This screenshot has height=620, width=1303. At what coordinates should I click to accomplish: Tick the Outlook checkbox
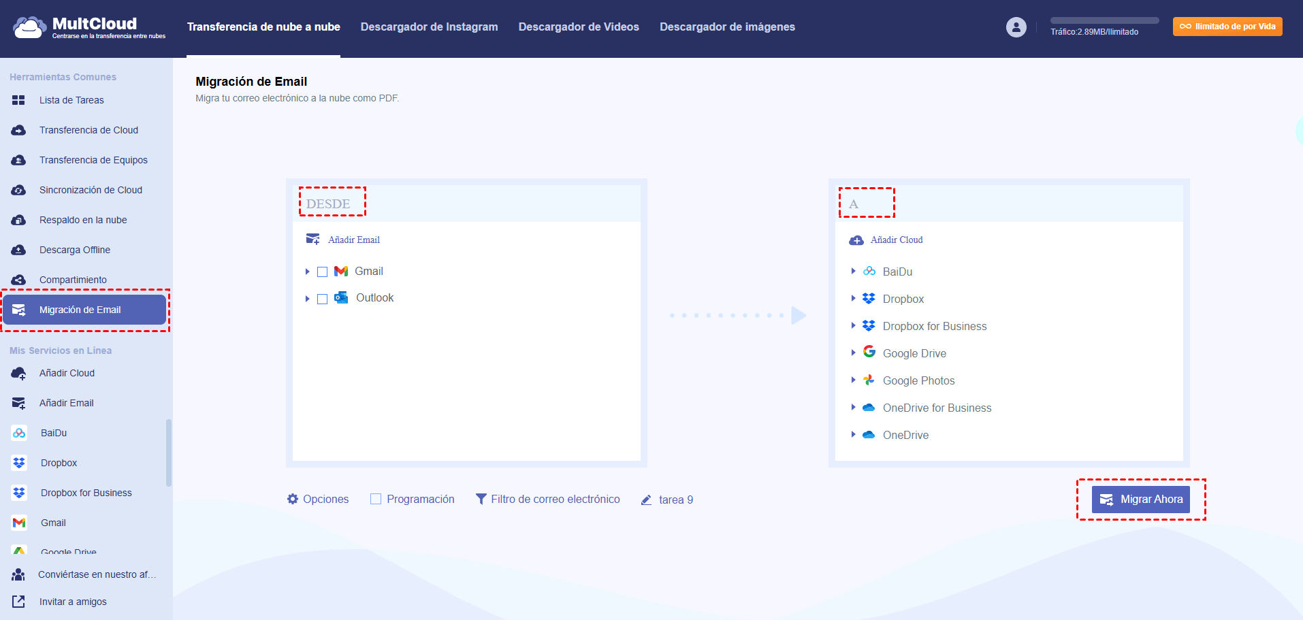pos(323,299)
